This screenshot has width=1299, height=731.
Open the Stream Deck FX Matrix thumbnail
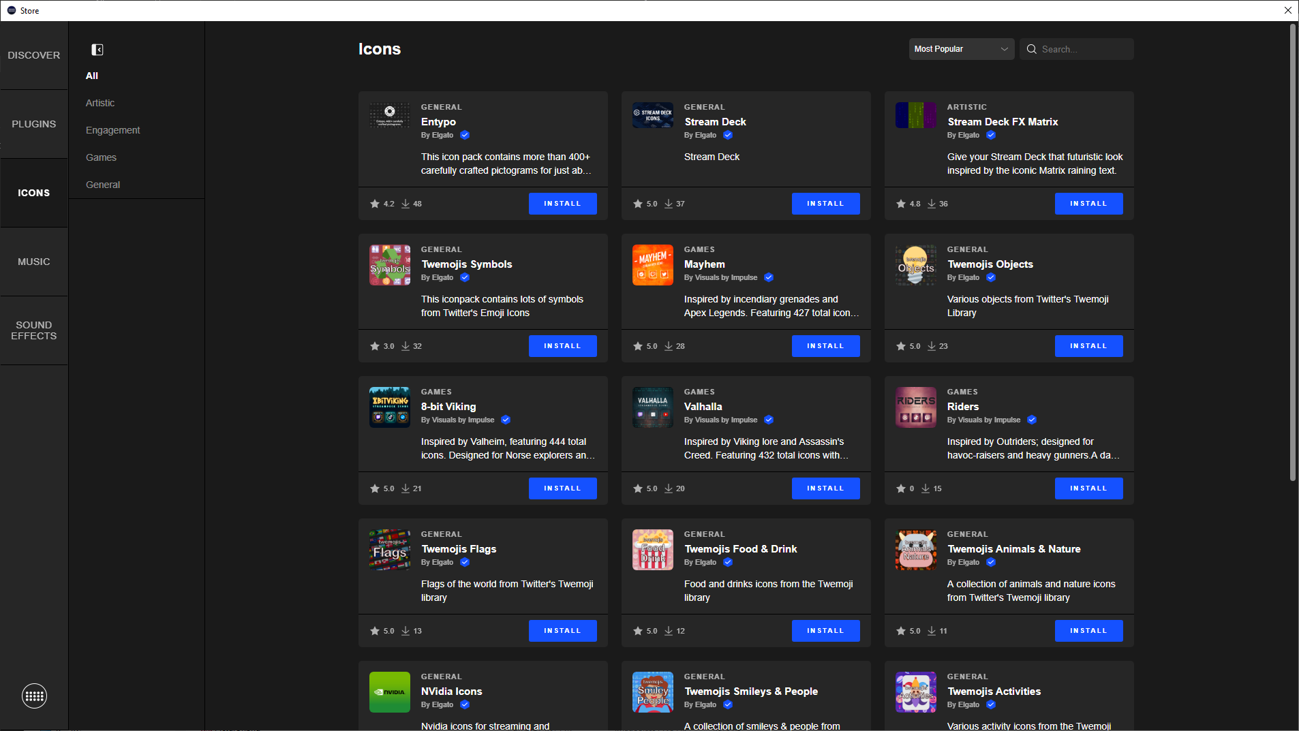pos(916,114)
